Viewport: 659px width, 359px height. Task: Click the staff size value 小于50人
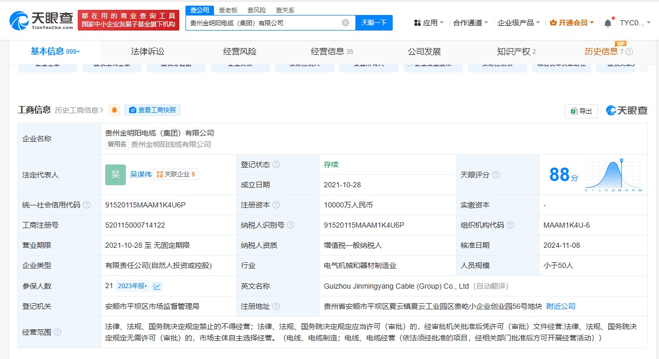558,265
